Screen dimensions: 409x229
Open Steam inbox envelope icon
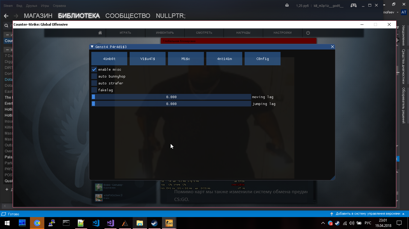(x=287, y=5)
